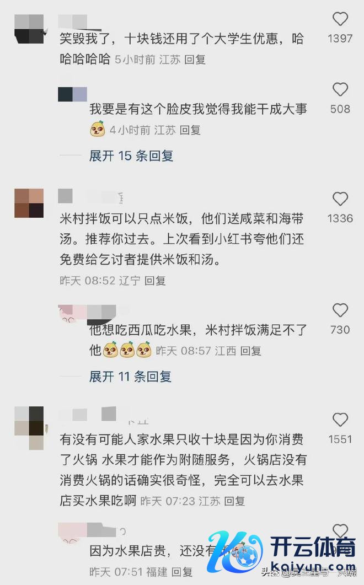This screenshot has height=585, width=364.
Task: Open avatar of 米村拌饭 commenter
Action: point(29,203)
